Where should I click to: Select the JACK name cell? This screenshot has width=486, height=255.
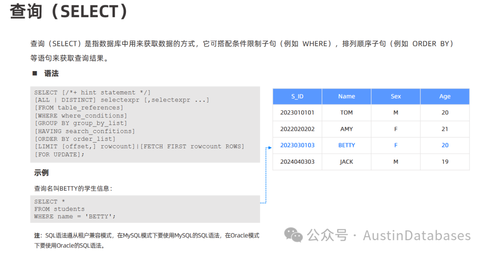point(346,161)
